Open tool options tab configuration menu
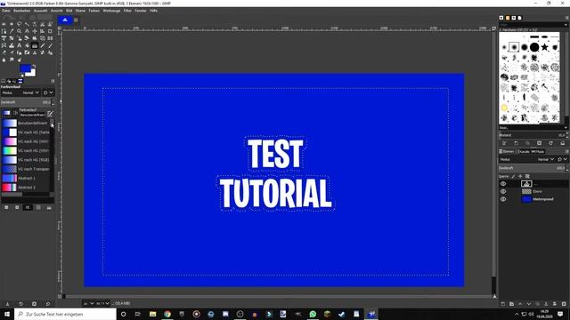 [53, 81]
